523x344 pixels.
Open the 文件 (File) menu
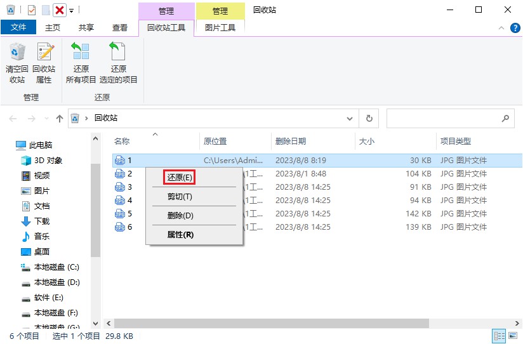click(18, 27)
